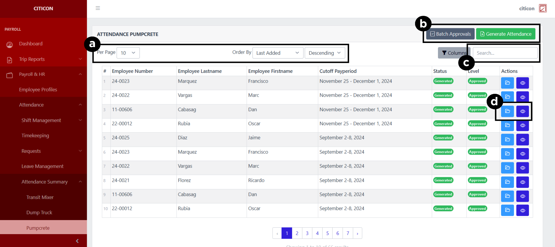555x247 pixels.
Task: Select Dump Truck in sidebar menu
Action: [x=39, y=213]
